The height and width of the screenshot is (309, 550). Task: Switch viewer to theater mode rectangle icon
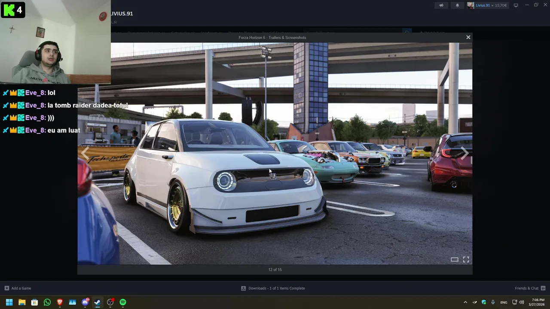[454, 260]
